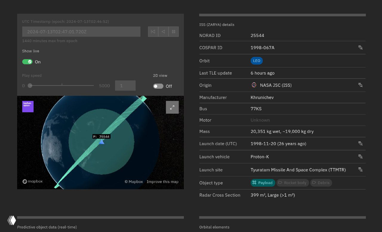Turn off the Show live toggle

tap(27, 62)
